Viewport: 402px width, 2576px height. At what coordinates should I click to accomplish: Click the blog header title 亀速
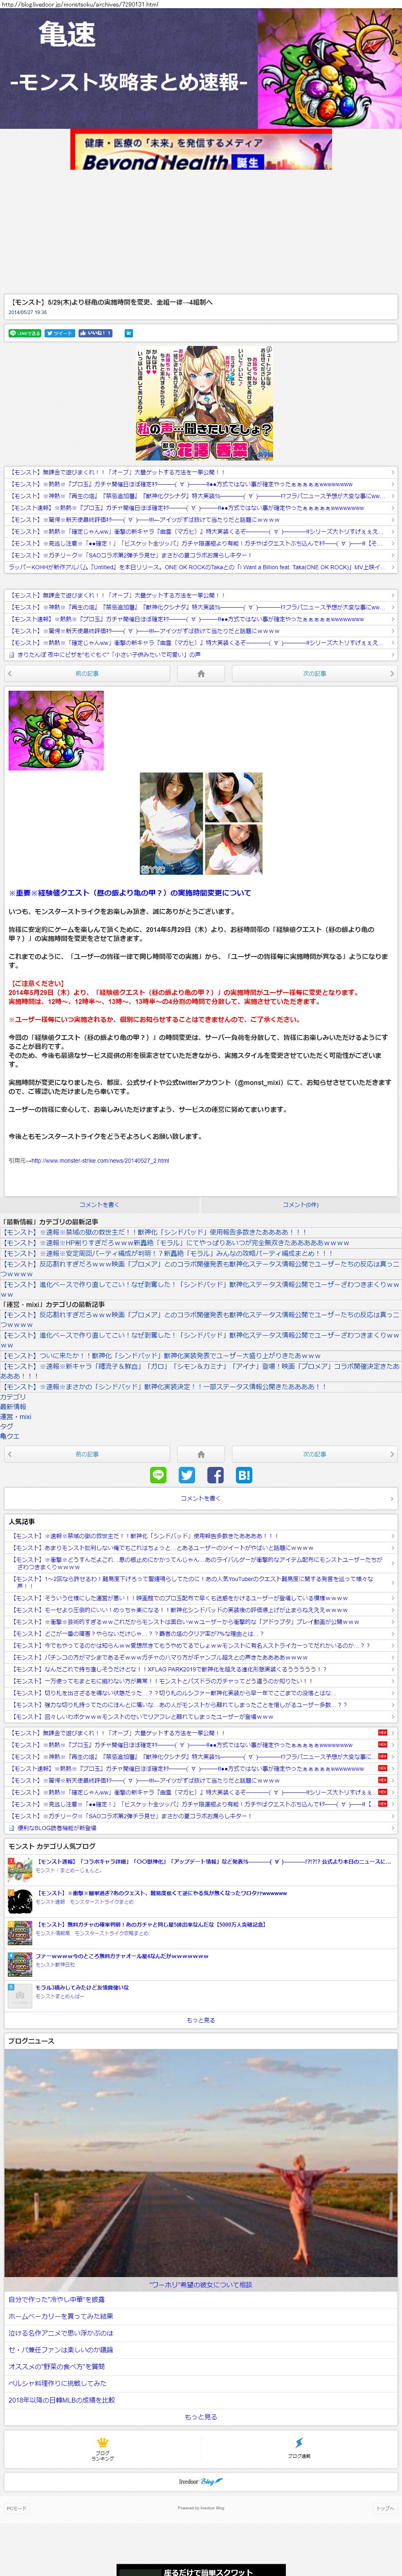(x=67, y=34)
